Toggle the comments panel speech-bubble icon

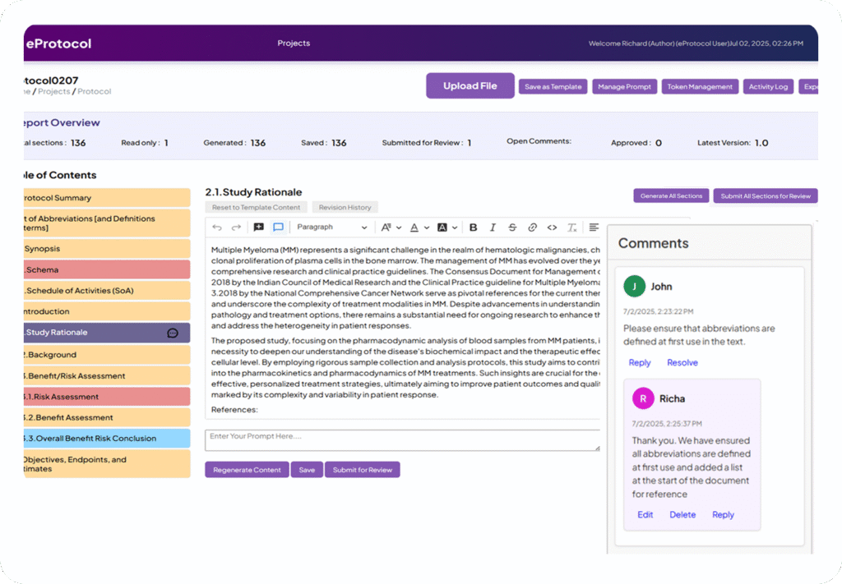[278, 228]
